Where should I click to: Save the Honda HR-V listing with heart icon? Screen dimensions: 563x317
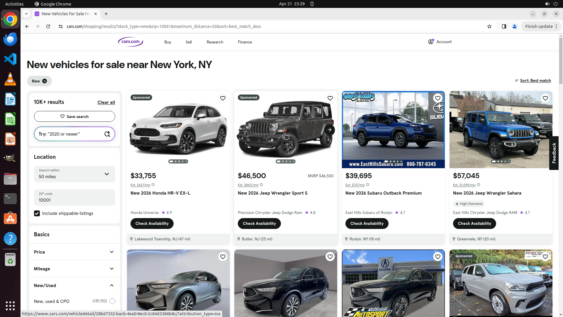coord(223,98)
